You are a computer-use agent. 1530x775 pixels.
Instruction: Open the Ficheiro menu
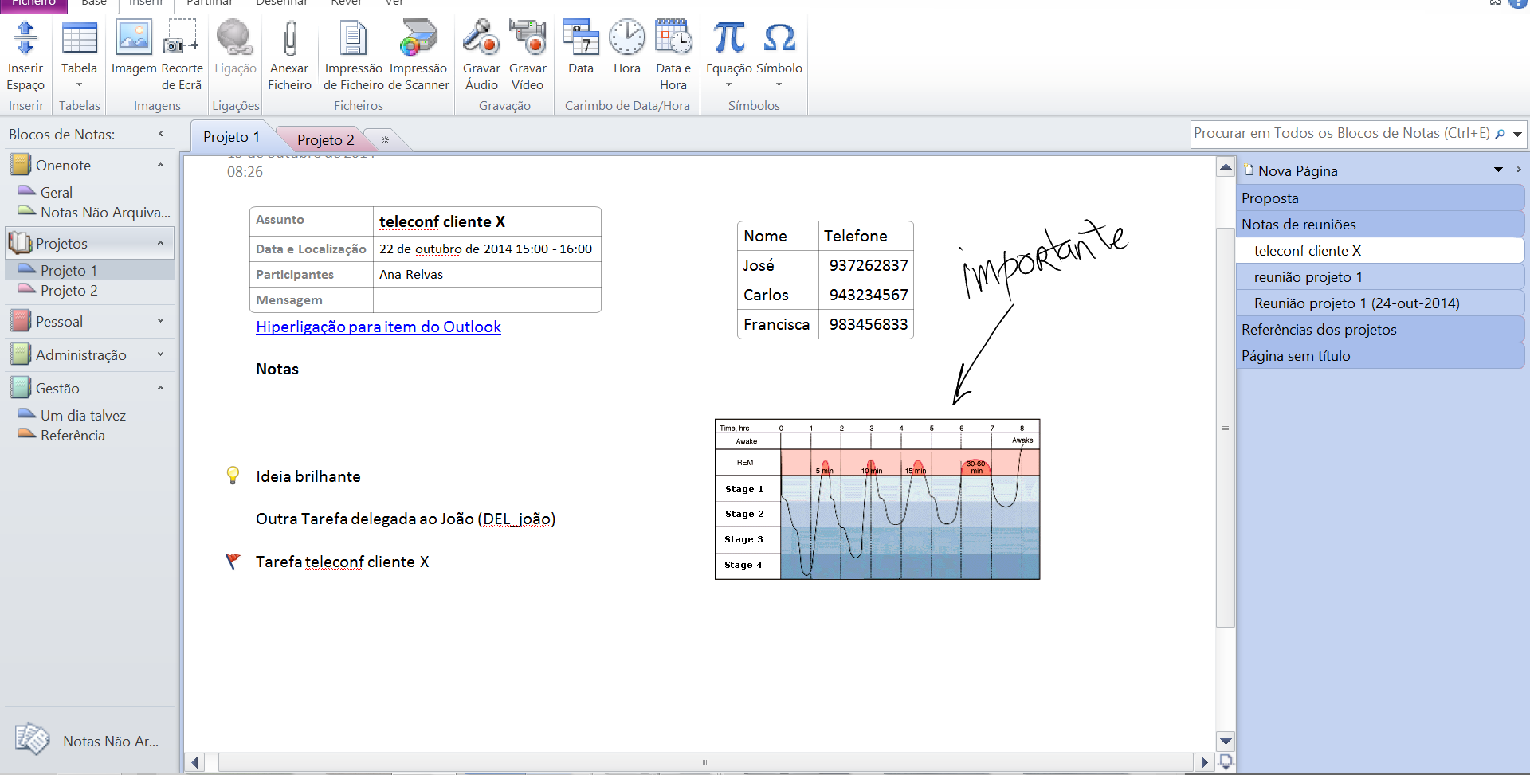point(33,4)
